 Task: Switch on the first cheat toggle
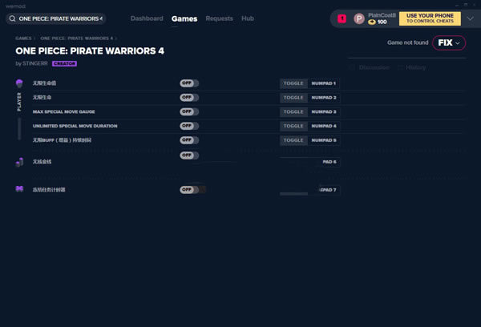point(189,83)
